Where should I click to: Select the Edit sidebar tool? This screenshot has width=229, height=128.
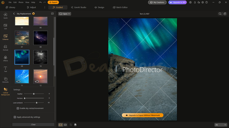[x=5, y=27]
